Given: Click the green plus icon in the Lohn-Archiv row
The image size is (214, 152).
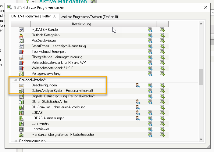Looking at the screenshot, I should (x=162, y=124).
